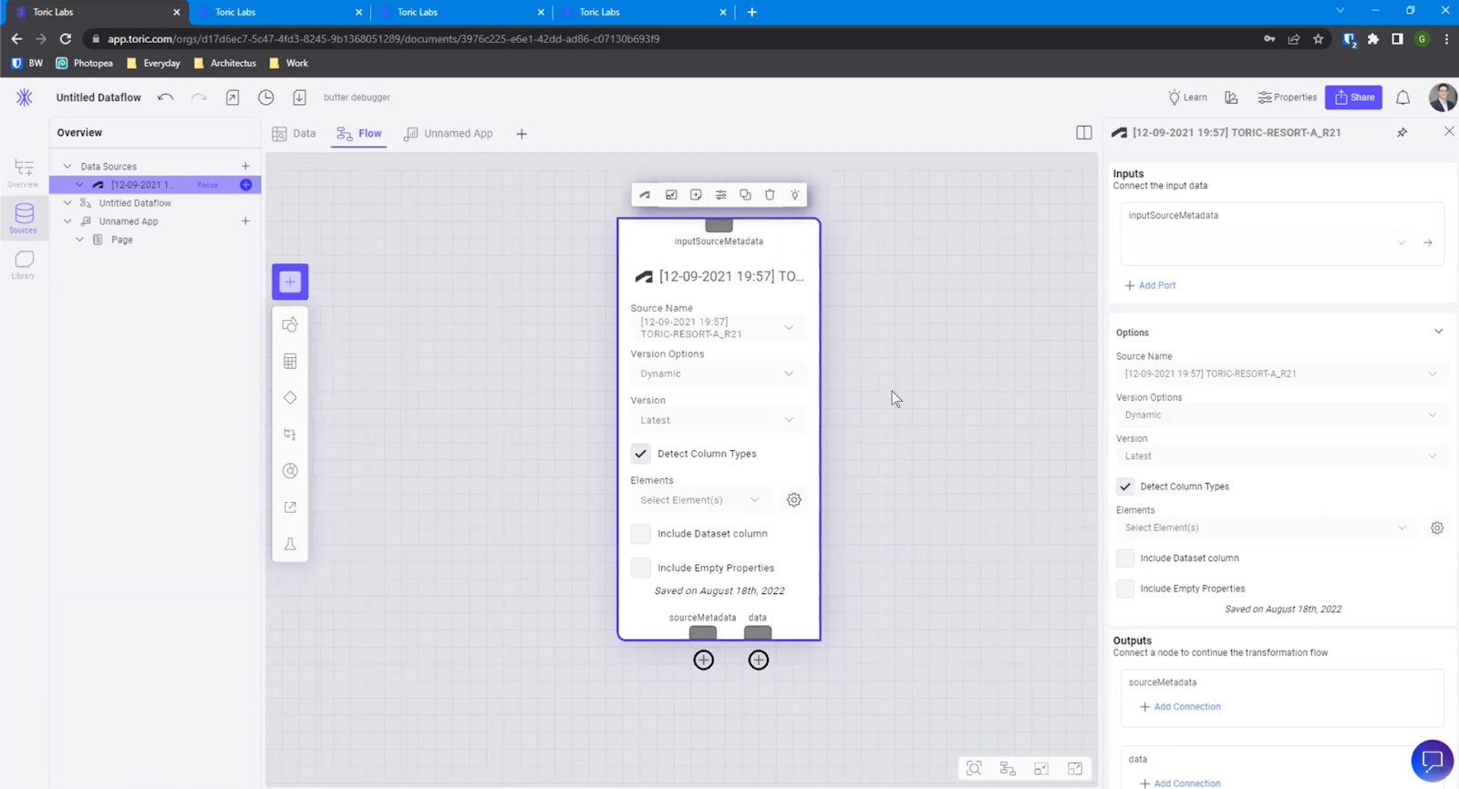Enable Include Empty Properties in right panel
This screenshot has width=1459, height=789.
point(1125,589)
